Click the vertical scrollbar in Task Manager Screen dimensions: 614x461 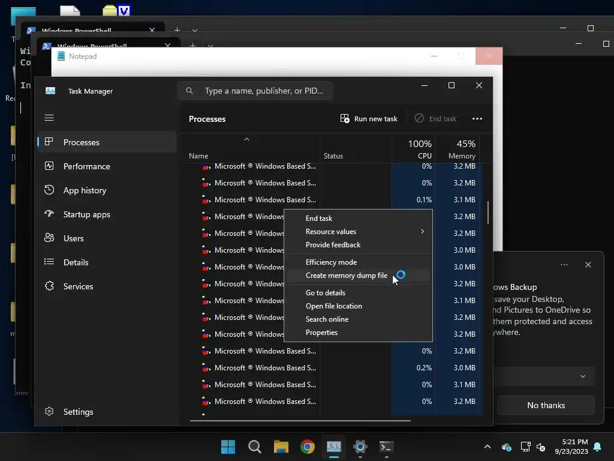tap(488, 212)
